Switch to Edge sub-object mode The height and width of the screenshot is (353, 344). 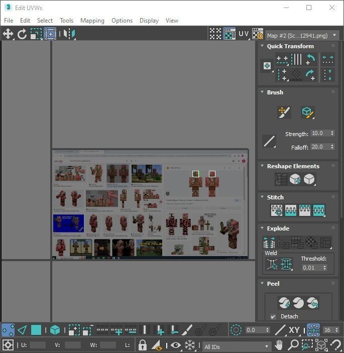22,330
